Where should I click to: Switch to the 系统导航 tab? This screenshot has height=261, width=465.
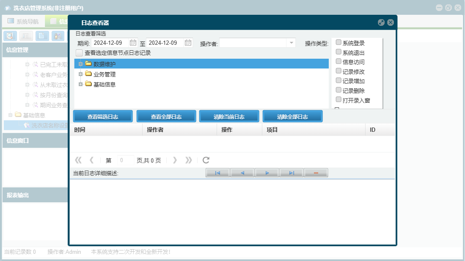[x=23, y=21]
